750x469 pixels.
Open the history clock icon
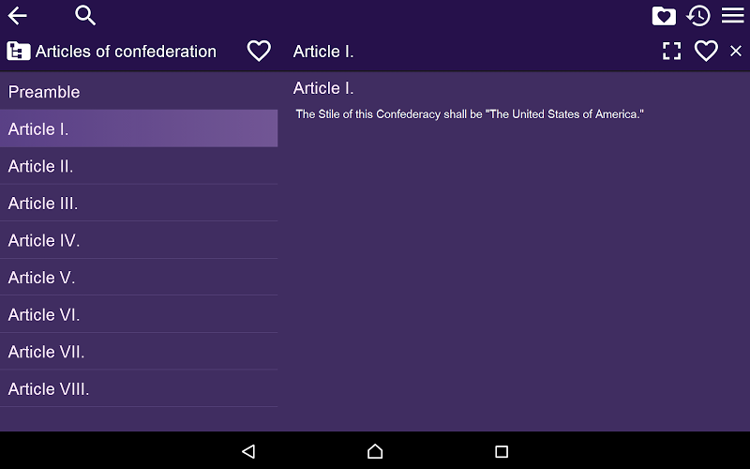pyautogui.click(x=697, y=16)
